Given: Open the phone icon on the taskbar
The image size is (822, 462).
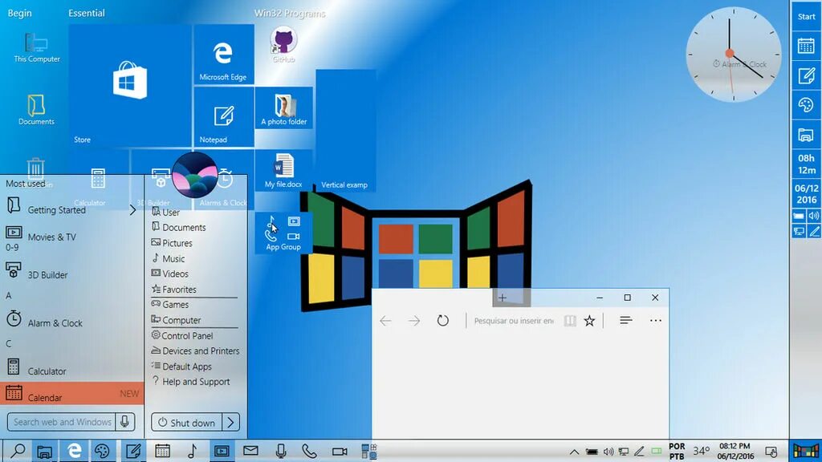Looking at the screenshot, I should coord(309,451).
